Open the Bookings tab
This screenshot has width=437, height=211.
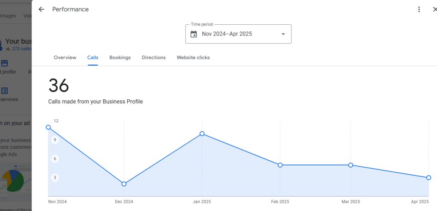120,58
